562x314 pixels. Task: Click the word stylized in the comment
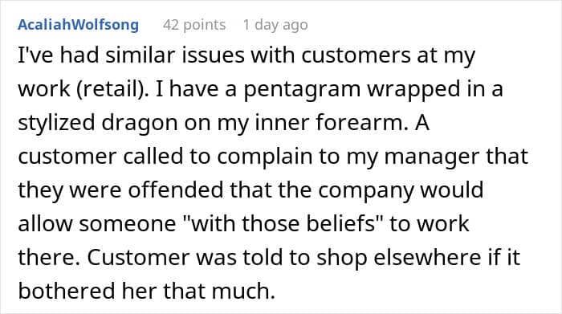(x=56, y=123)
